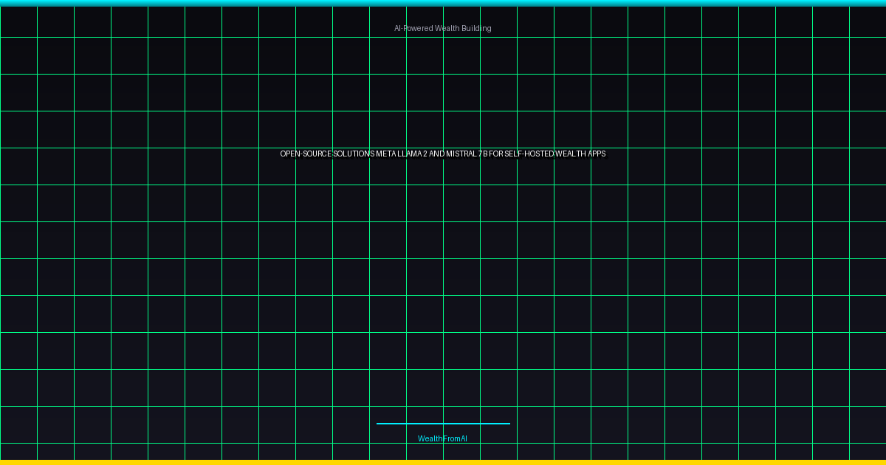Click the word Wealth in the gray tagline
This screenshot has width=886, height=465.
[447, 28]
